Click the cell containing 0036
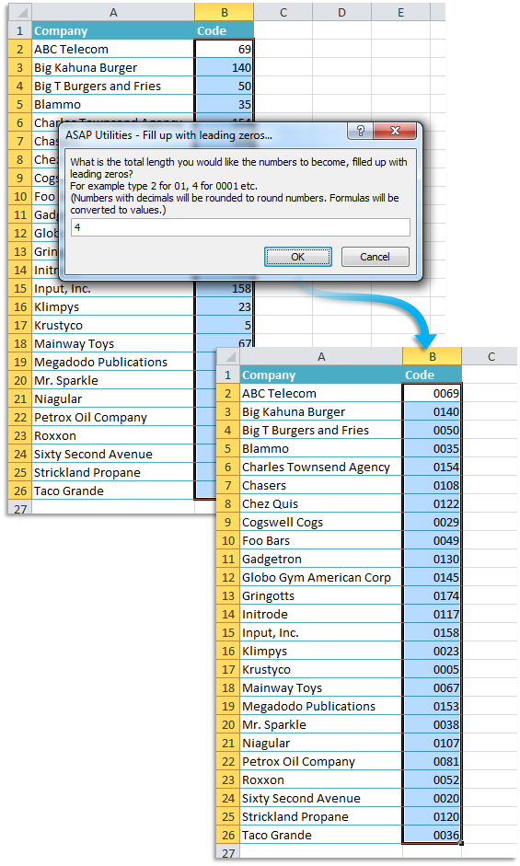This screenshot has height=866, width=520. tap(433, 835)
